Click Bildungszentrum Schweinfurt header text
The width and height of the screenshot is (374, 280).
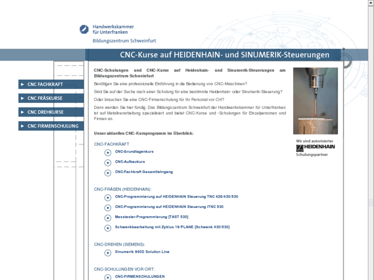click(124, 41)
